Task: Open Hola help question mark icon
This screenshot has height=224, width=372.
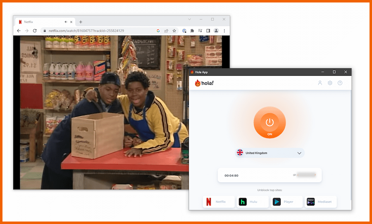Action: (x=340, y=83)
